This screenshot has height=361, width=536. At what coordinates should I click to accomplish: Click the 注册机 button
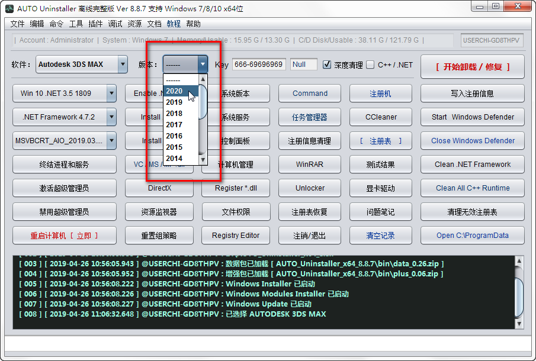(x=380, y=94)
